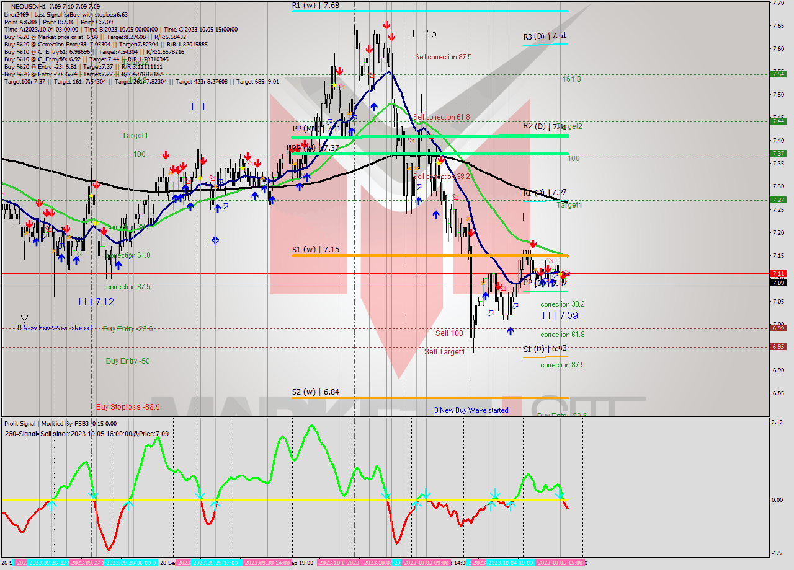Click the green 7.37 price tag on axis
This screenshot has width=794, height=570.
click(778, 153)
